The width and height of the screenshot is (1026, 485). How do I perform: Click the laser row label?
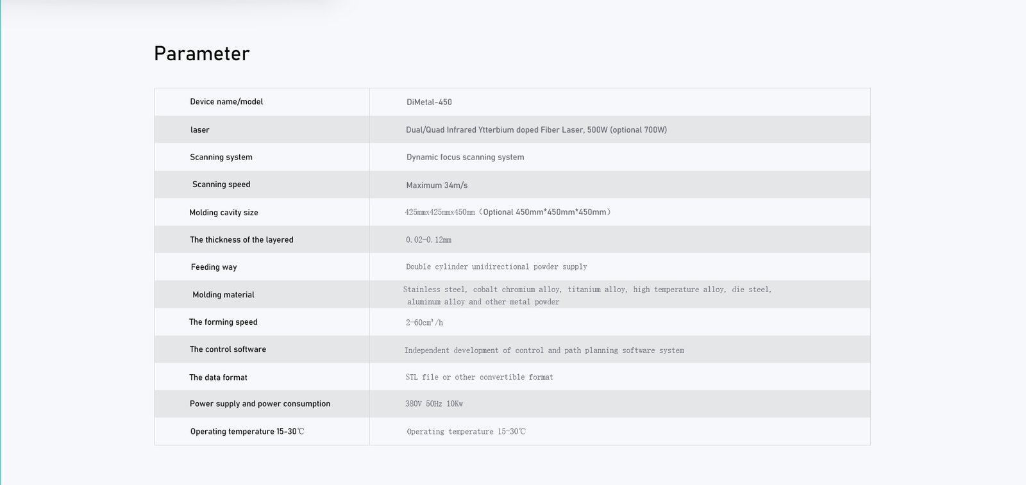199,130
